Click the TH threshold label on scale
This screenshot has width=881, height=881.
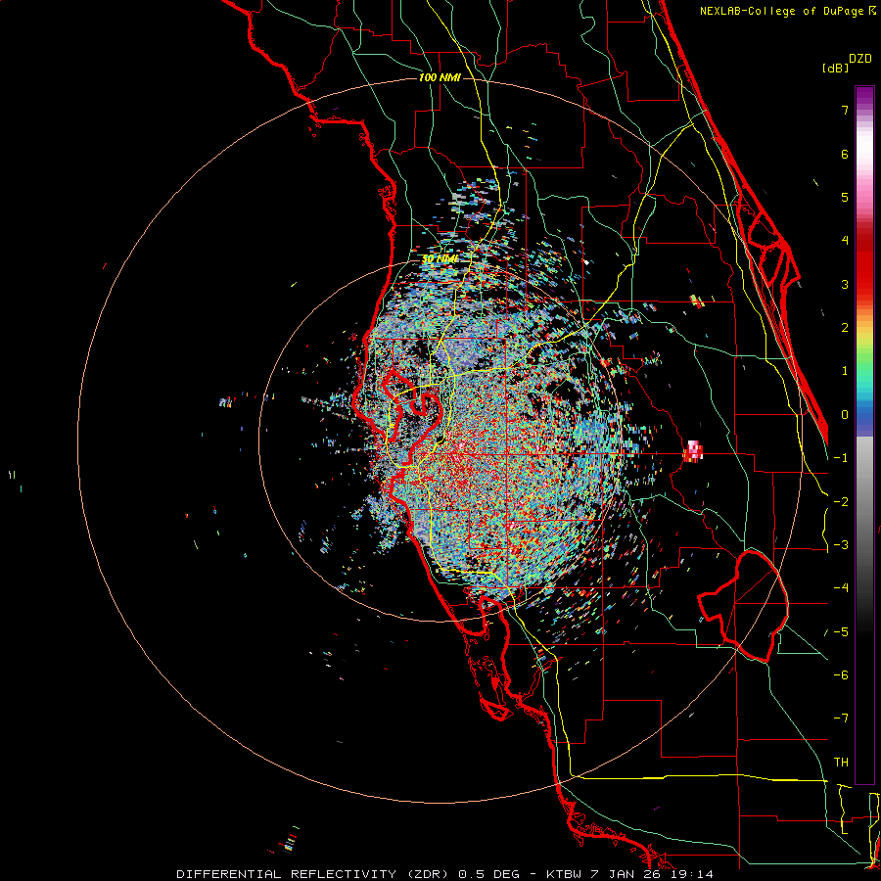841,763
